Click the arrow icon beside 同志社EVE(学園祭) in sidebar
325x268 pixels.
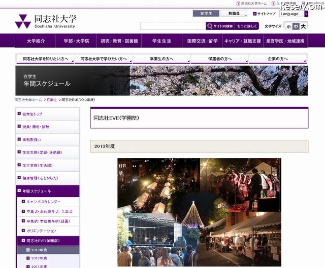pos(23,240)
